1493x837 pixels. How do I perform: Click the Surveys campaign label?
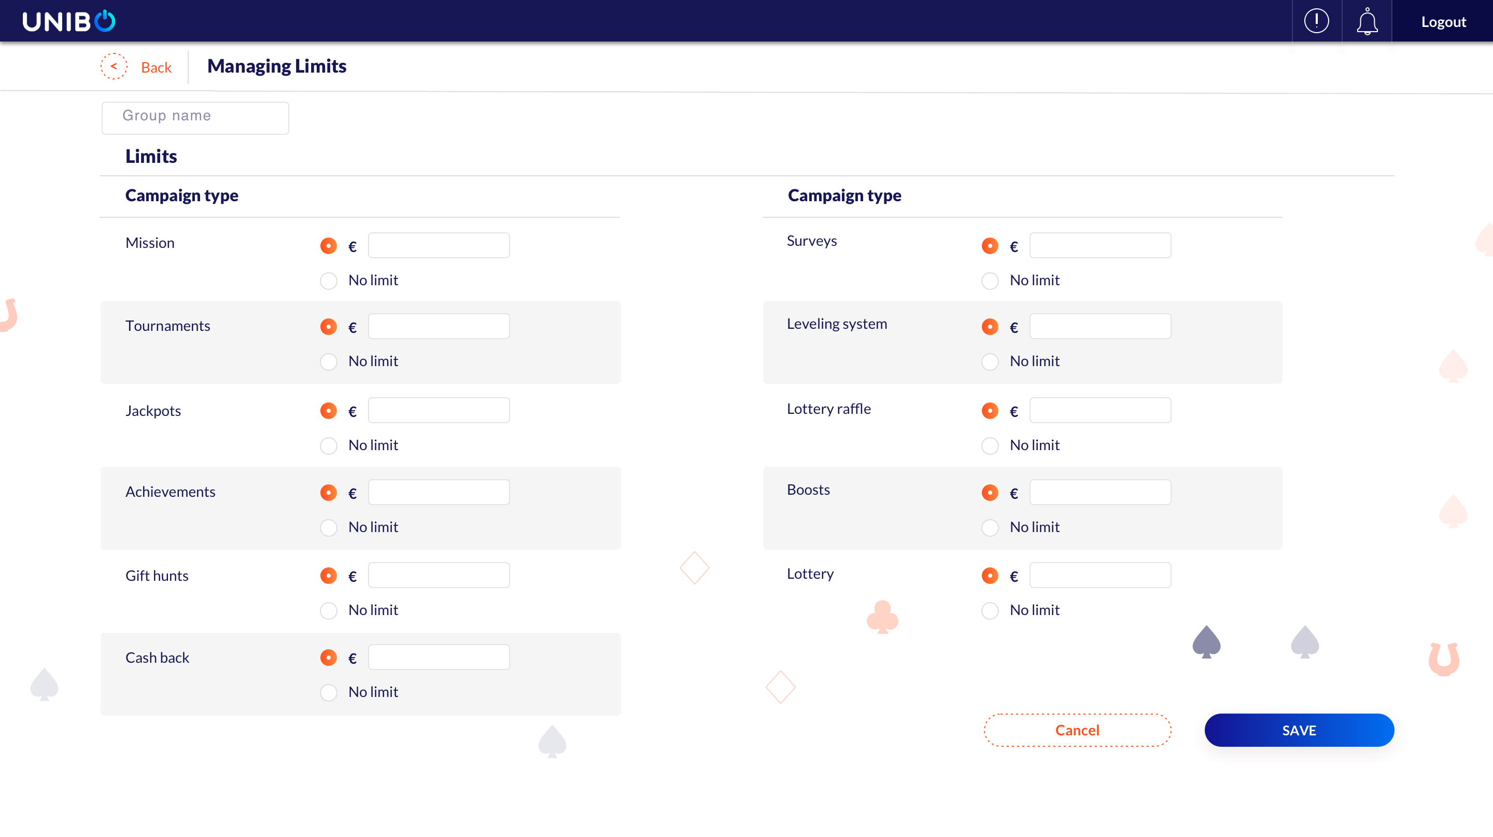(811, 241)
